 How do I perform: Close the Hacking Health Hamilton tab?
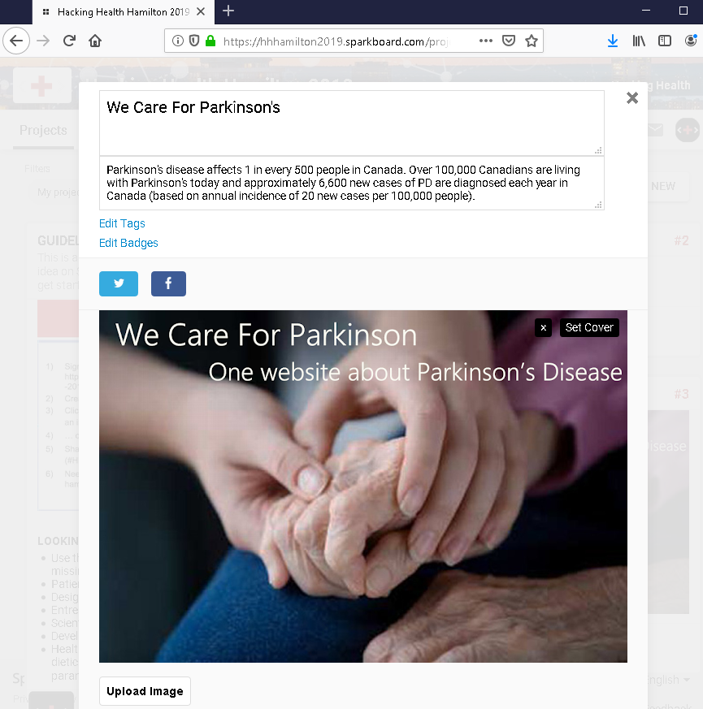coord(201,11)
